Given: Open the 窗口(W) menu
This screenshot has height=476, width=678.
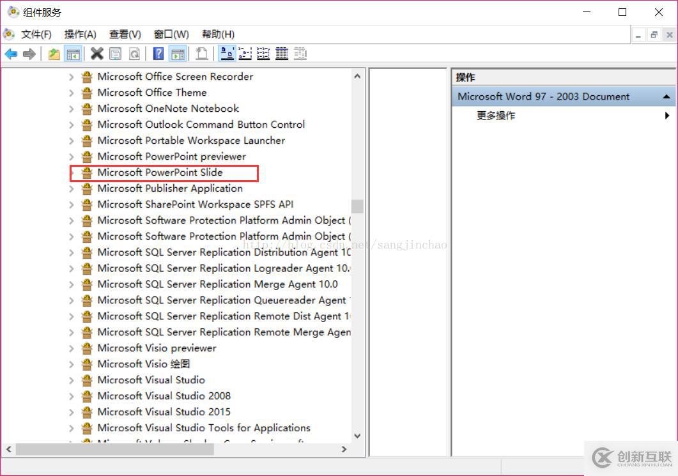Looking at the screenshot, I should point(171,34).
